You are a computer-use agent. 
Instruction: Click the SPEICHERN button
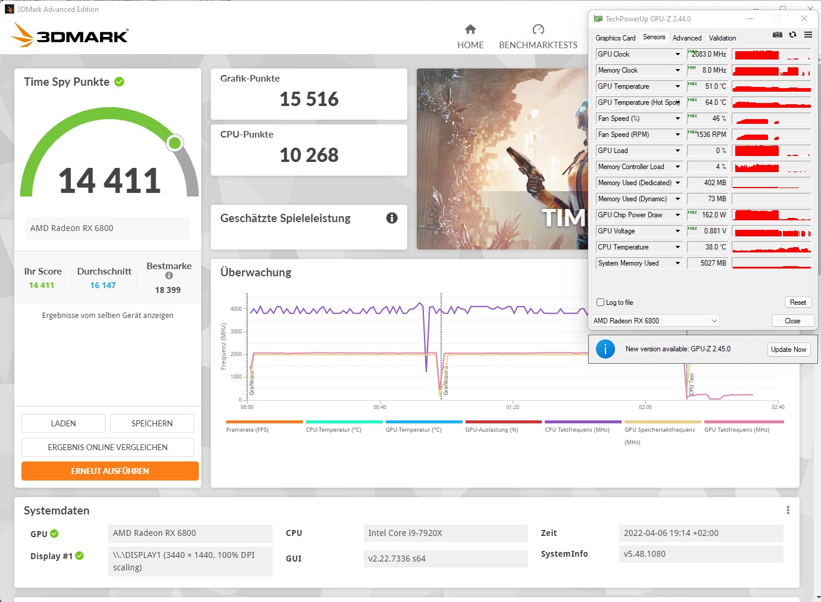[152, 423]
